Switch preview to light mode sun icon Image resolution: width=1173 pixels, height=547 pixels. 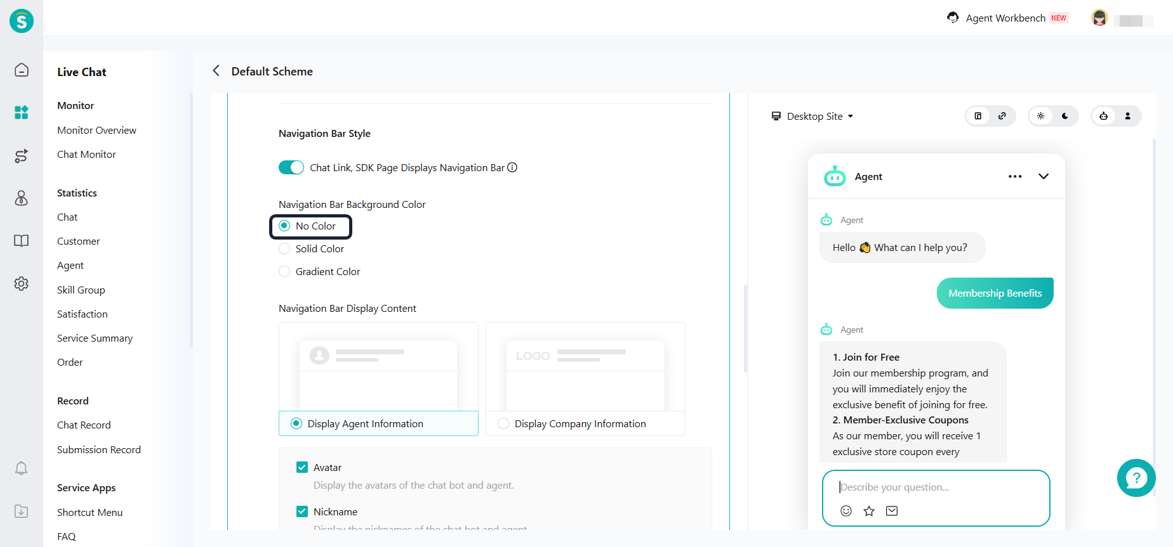coord(1041,116)
